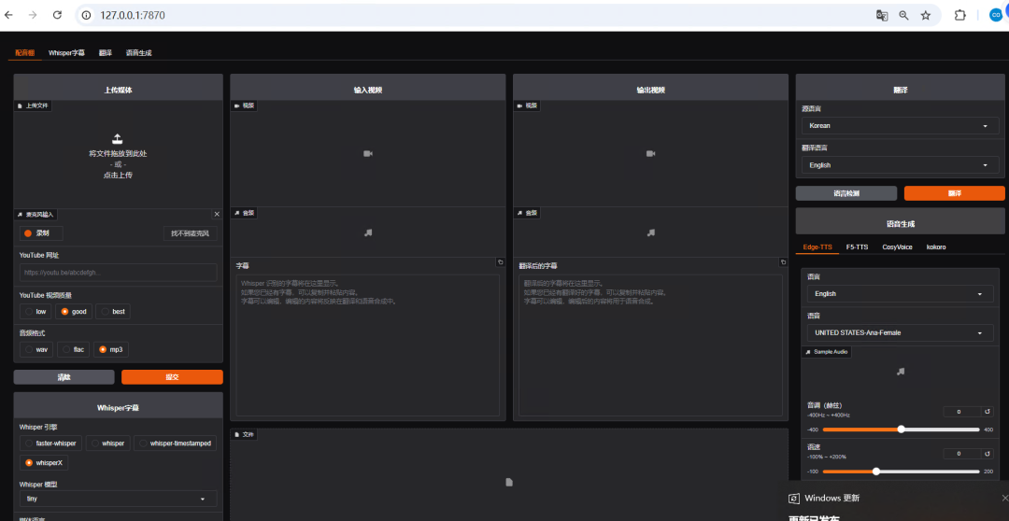This screenshot has height=521, width=1009.
Task: Select the kokoro tab
Action: [x=935, y=247]
